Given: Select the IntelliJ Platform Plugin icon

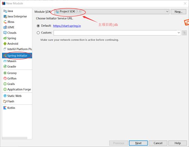Looking at the screenshot, I should (5, 49).
